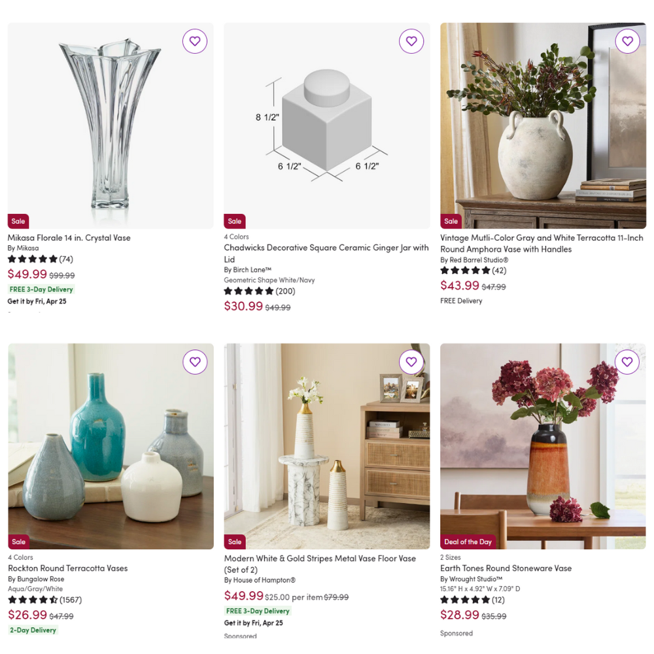The width and height of the screenshot is (654, 654).
Task: Favorite the Mikasa Florale Crystal Vase with heart icon
Action: 195,41
